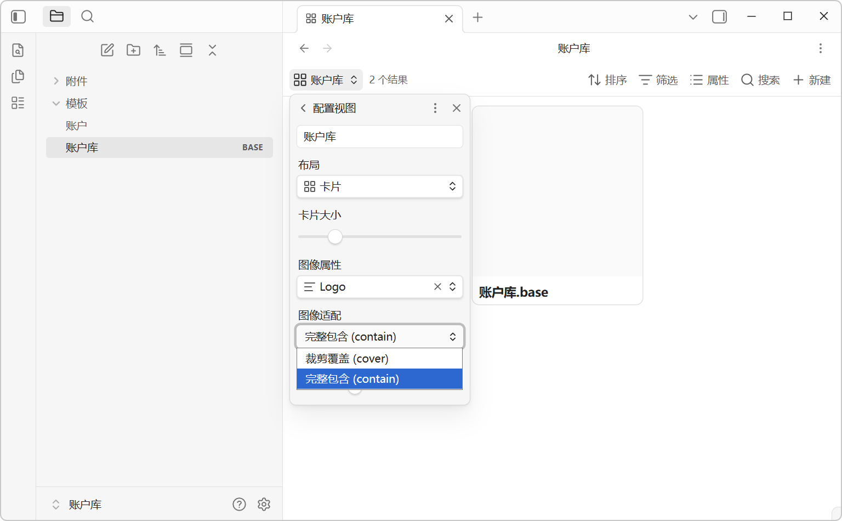Open vault settings gear icon
Screen dimensions: 842x521
[264, 504]
